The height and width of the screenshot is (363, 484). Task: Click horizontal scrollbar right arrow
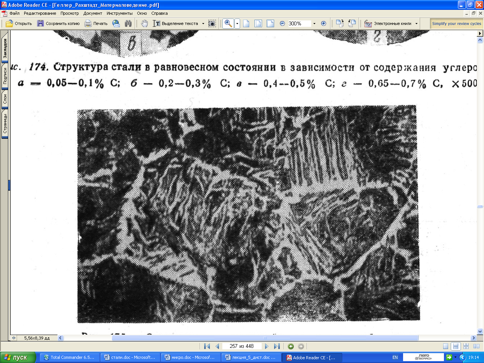pos(473,338)
